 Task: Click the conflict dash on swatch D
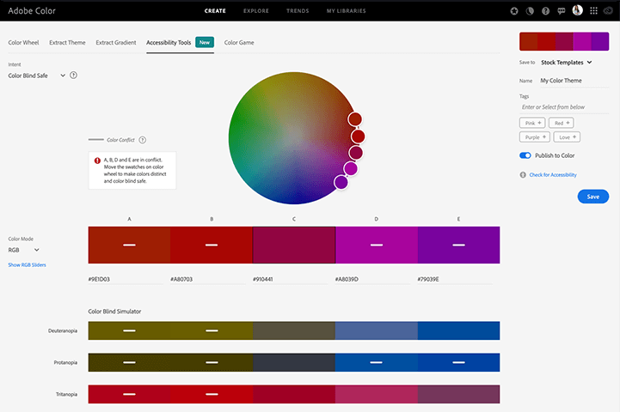click(x=377, y=245)
